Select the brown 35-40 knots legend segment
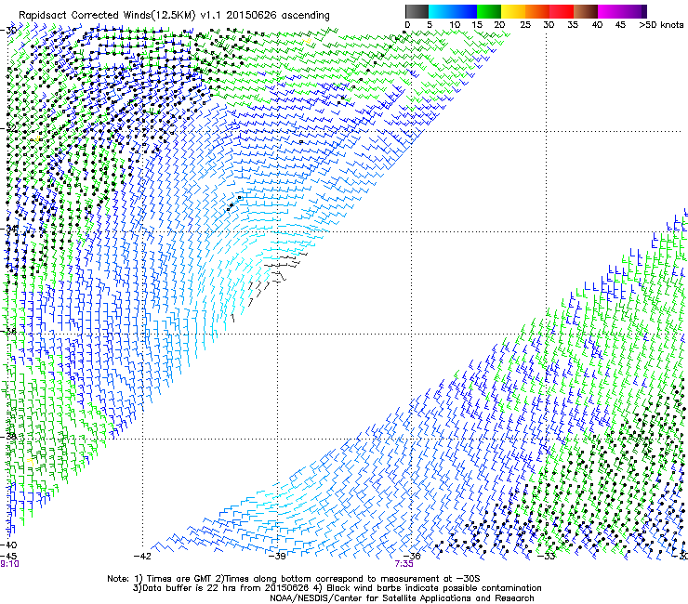This screenshot has width=688, height=604. [586, 11]
